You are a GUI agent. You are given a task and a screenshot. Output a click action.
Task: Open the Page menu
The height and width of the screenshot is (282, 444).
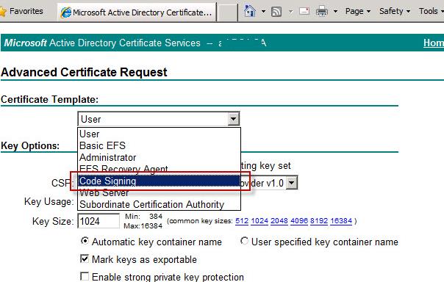click(358, 11)
